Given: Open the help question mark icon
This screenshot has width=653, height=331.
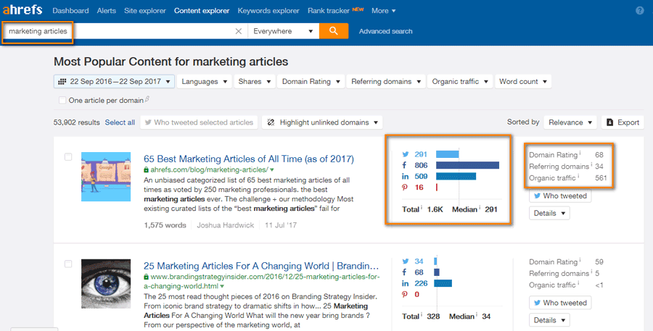Looking at the screenshot, I should 640,10.
